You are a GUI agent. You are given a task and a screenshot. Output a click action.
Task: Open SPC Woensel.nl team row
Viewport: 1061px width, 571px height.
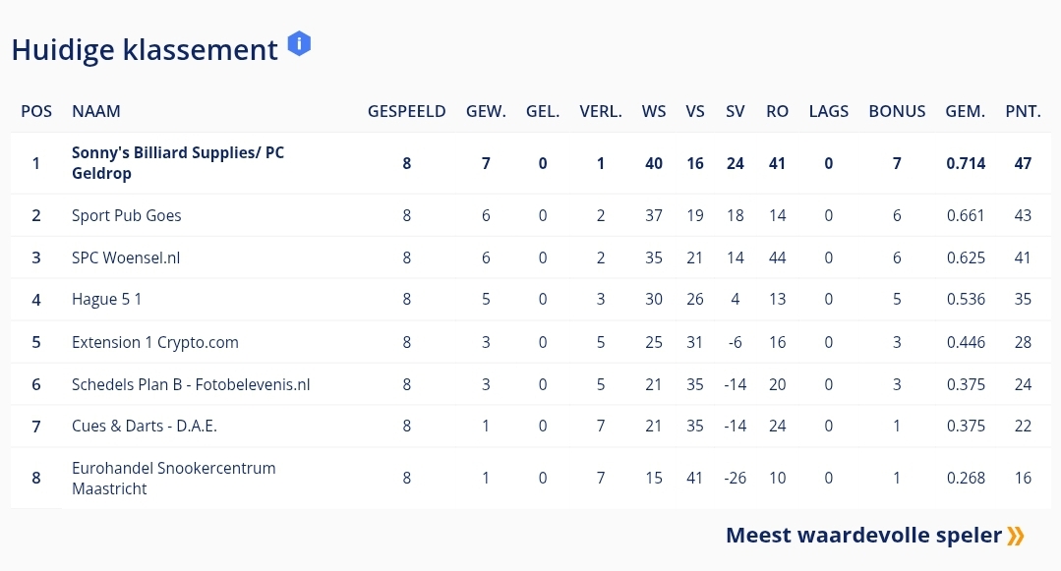coord(126,257)
